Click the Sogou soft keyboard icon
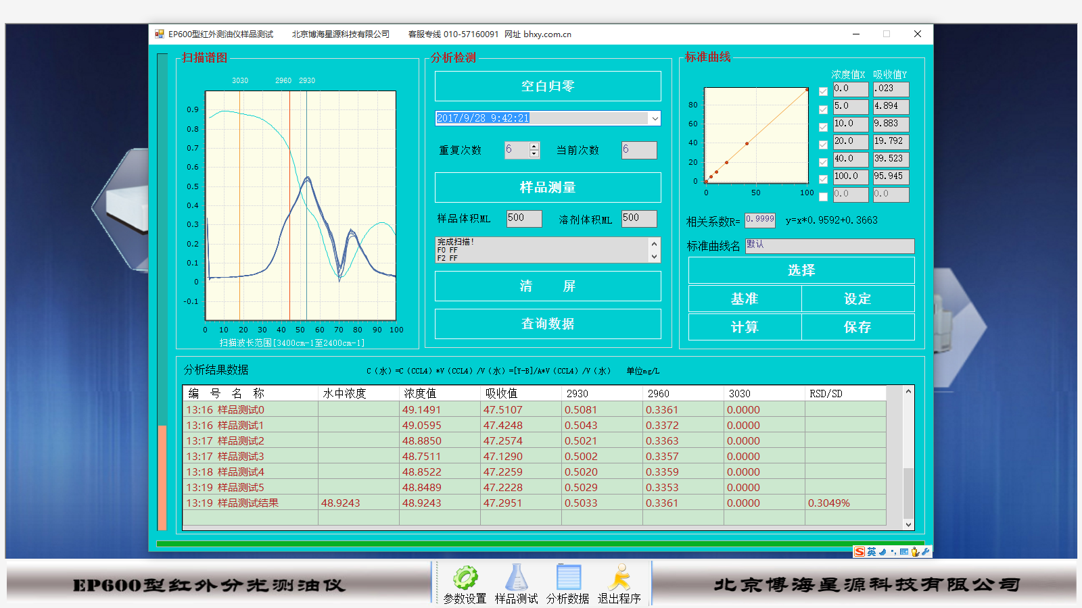This screenshot has width=1082, height=608. (904, 552)
